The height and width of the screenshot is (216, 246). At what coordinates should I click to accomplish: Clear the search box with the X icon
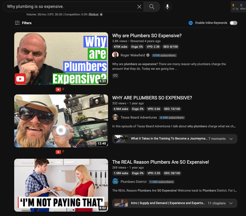pos(139,7)
